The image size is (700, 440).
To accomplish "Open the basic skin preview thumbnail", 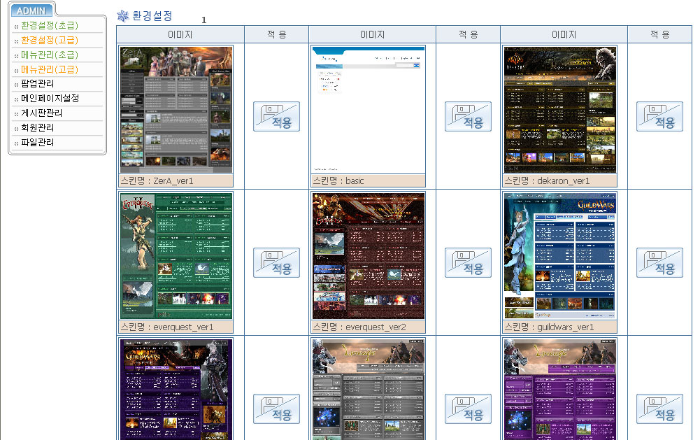I will [x=368, y=110].
